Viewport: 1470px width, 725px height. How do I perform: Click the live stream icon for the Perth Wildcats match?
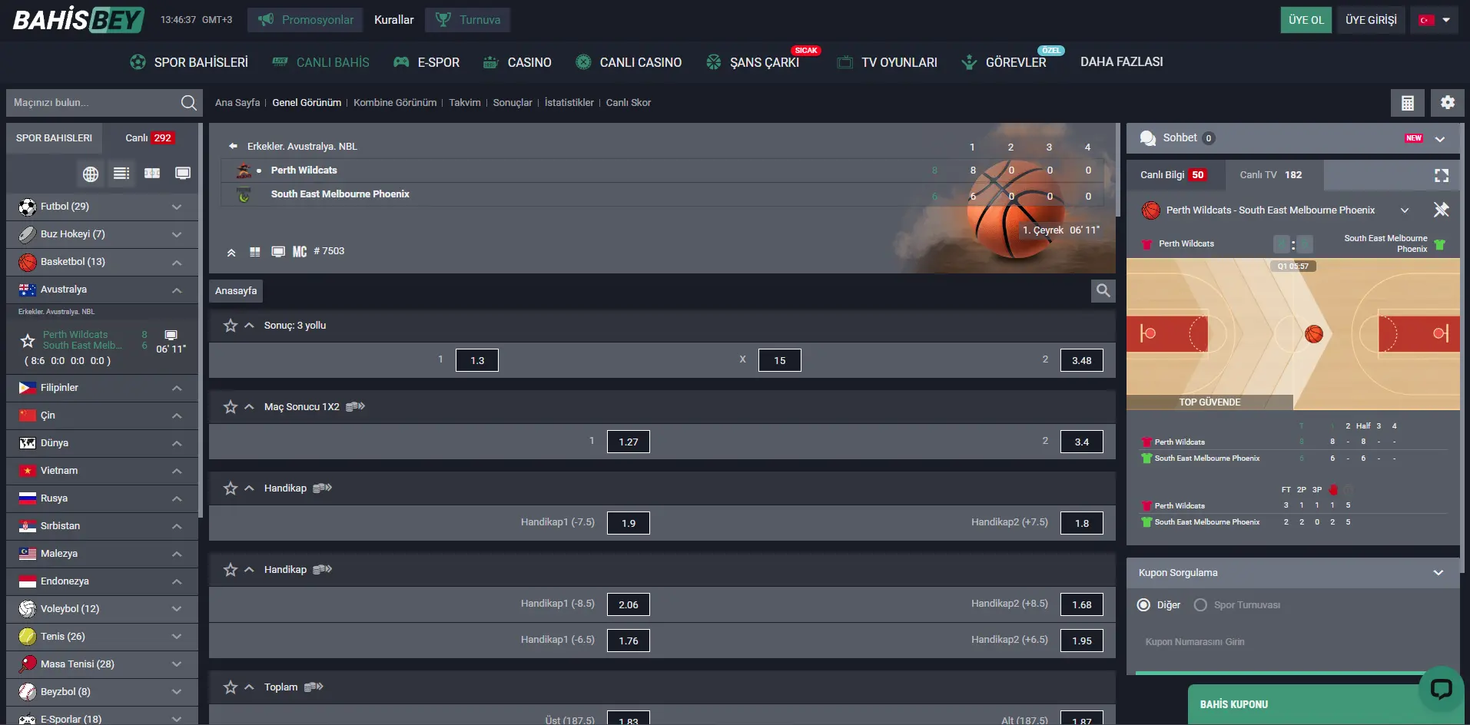171,336
